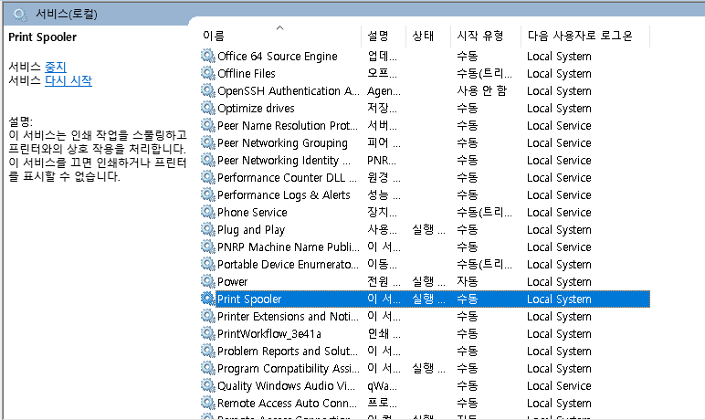705x420 pixels.
Task: Click gear icon of Peer Networking Identity
Action: (207, 160)
